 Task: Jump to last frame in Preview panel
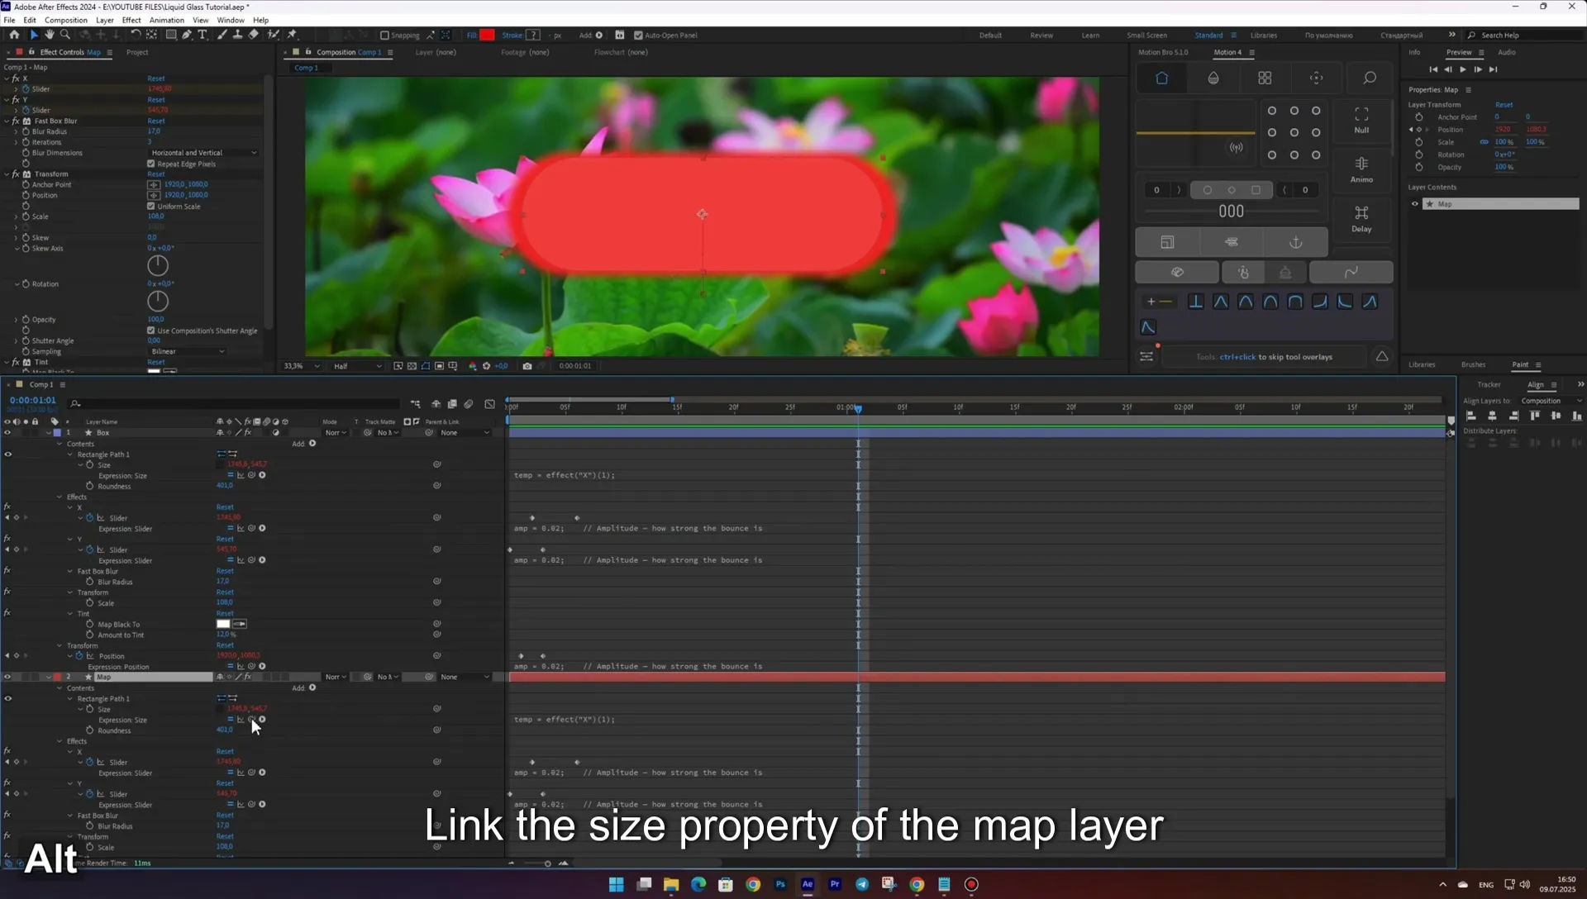1494,69
